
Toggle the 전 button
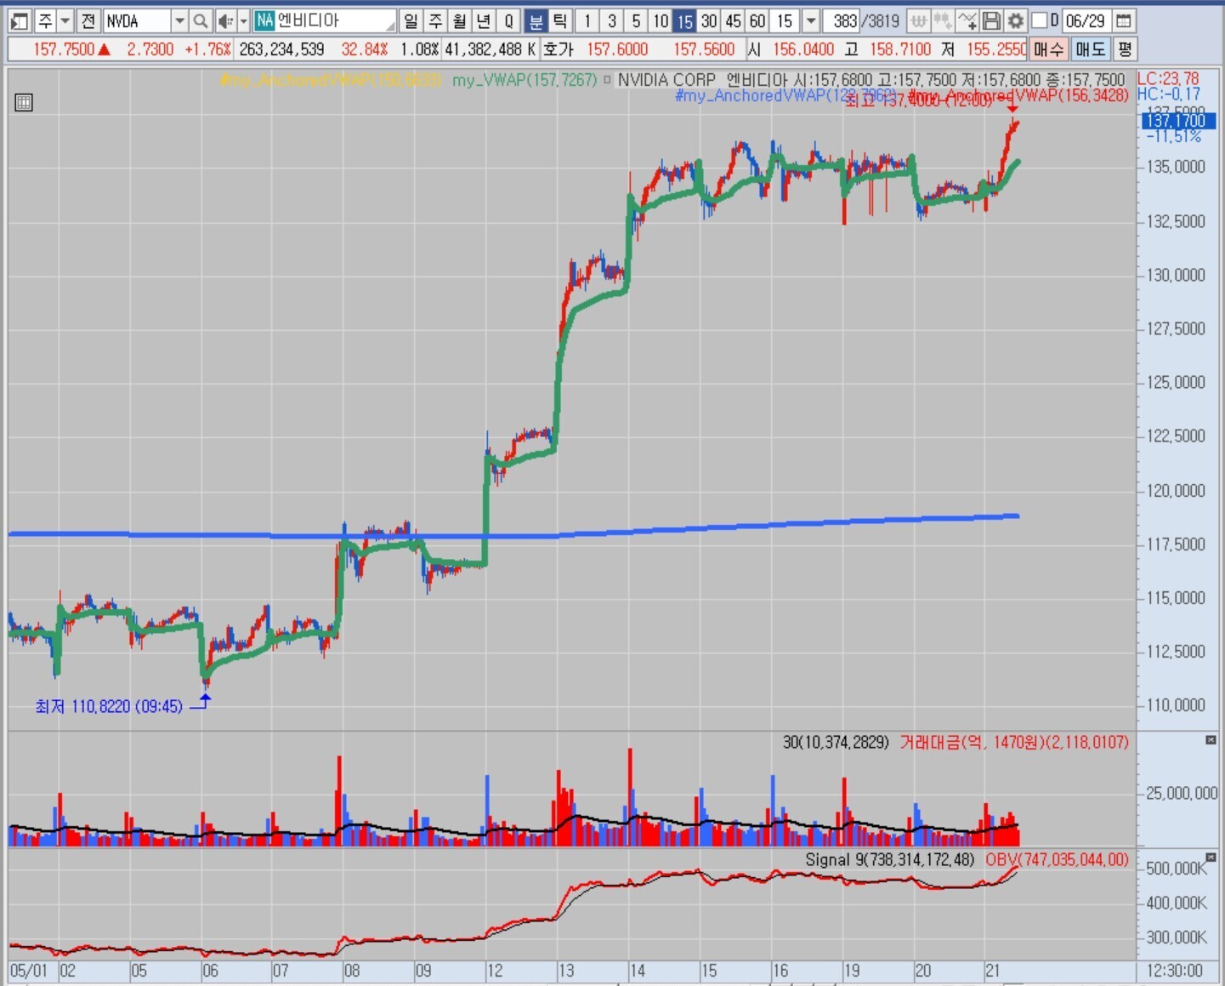(x=88, y=20)
